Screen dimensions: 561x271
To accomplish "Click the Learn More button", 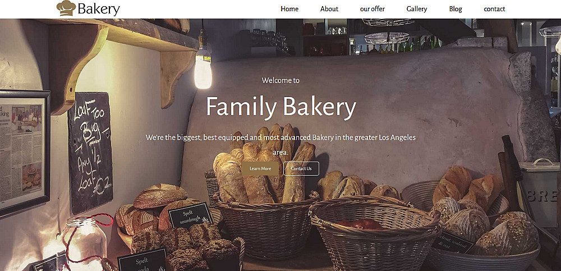I will 260,169.
